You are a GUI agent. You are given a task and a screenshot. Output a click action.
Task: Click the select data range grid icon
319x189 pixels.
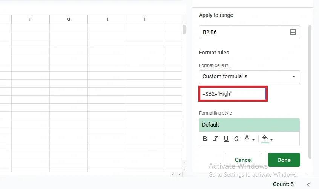point(293,32)
